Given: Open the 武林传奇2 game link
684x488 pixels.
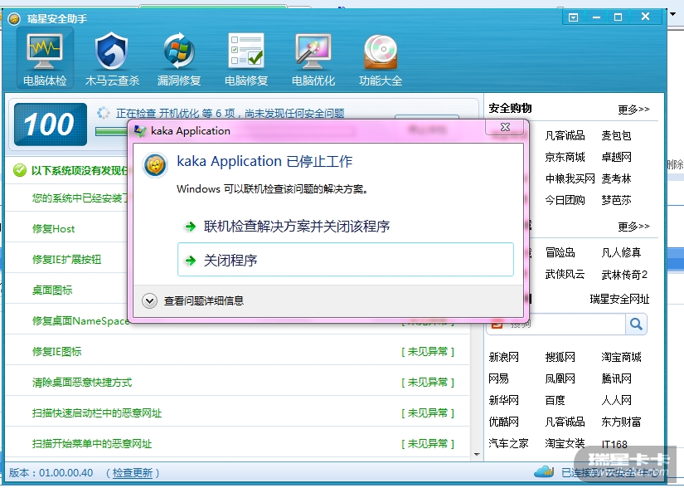Looking at the screenshot, I should coord(624,275).
